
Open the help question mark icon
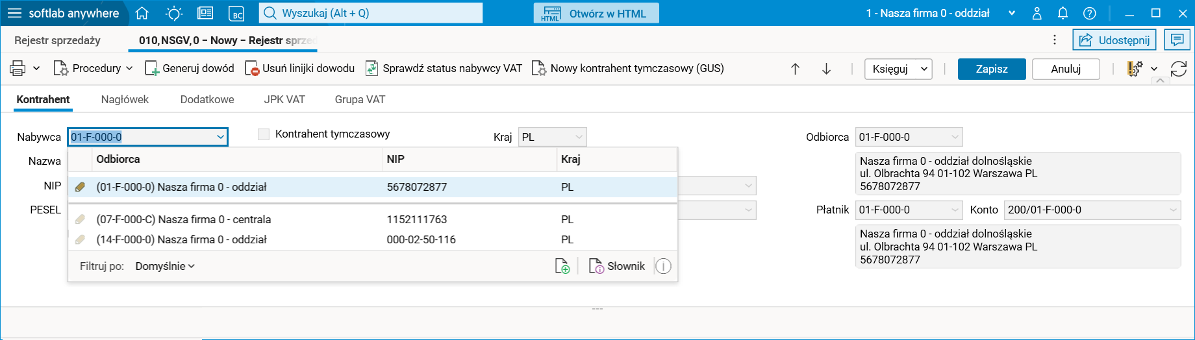pos(1090,13)
